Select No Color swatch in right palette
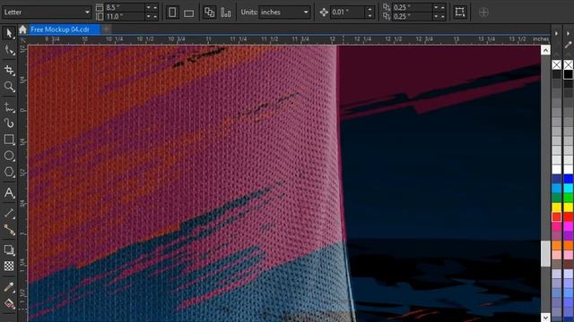 [568, 64]
